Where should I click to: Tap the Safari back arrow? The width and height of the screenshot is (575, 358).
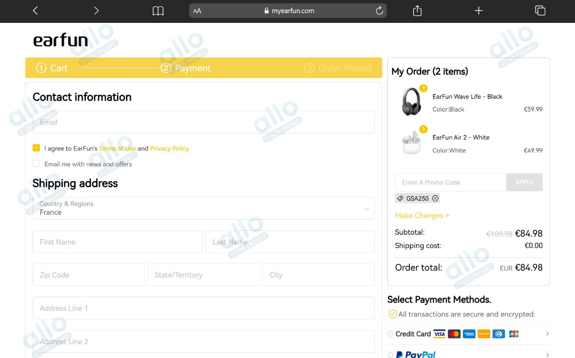(35, 11)
